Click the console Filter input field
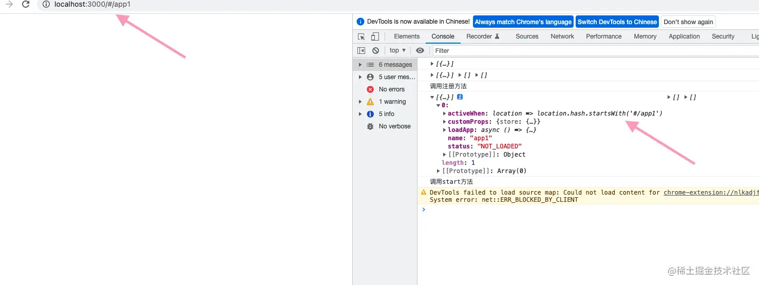Image resolution: width=759 pixels, height=285 pixels. (x=596, y=50)
